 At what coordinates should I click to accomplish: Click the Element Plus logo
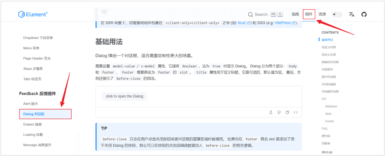coord(33,14)
